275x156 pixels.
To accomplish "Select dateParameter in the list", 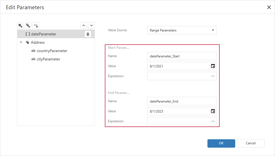I will coord(56,34).
